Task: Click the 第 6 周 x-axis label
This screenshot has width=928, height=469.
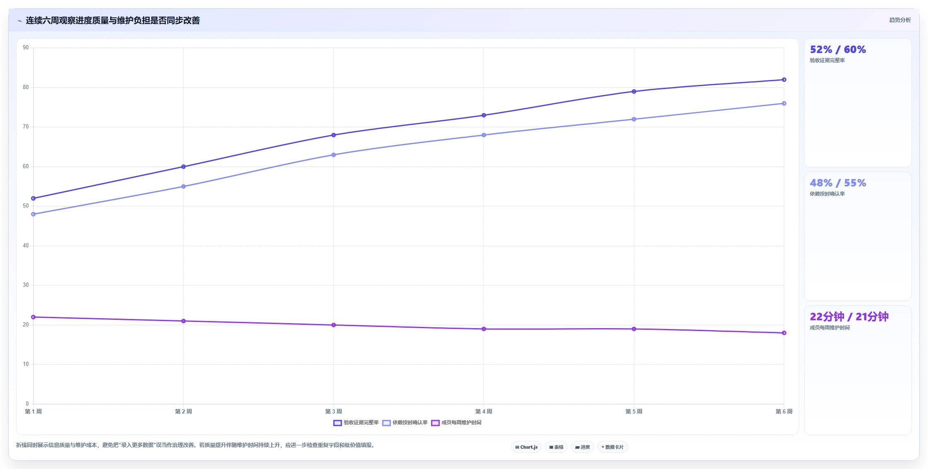Action: 784,411
